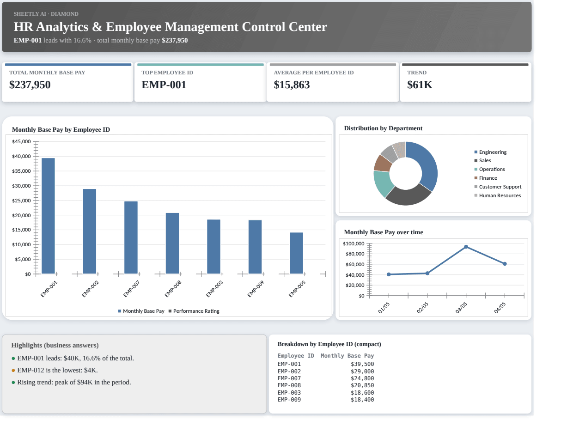Click the Trend $61K card
This screenshot has width=567, height=426.
465,82
